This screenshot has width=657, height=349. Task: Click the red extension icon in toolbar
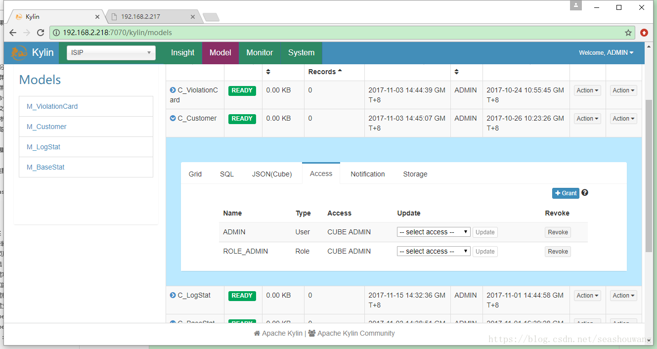coord(644,33)
